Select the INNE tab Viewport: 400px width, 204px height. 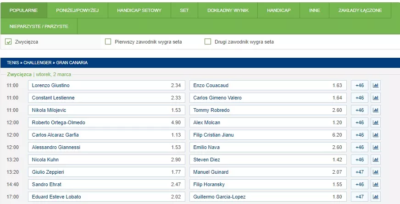314,11
